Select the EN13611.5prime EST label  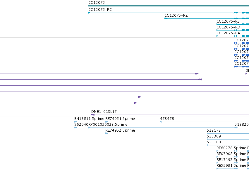point(89,119)
